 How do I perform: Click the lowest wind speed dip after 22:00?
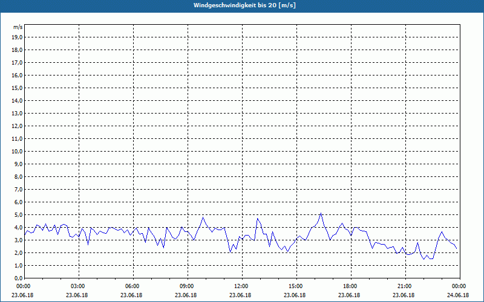[x=424, y=259]
